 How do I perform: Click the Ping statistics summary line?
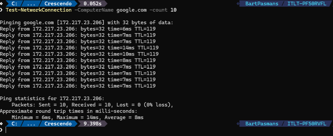[52, 99]
